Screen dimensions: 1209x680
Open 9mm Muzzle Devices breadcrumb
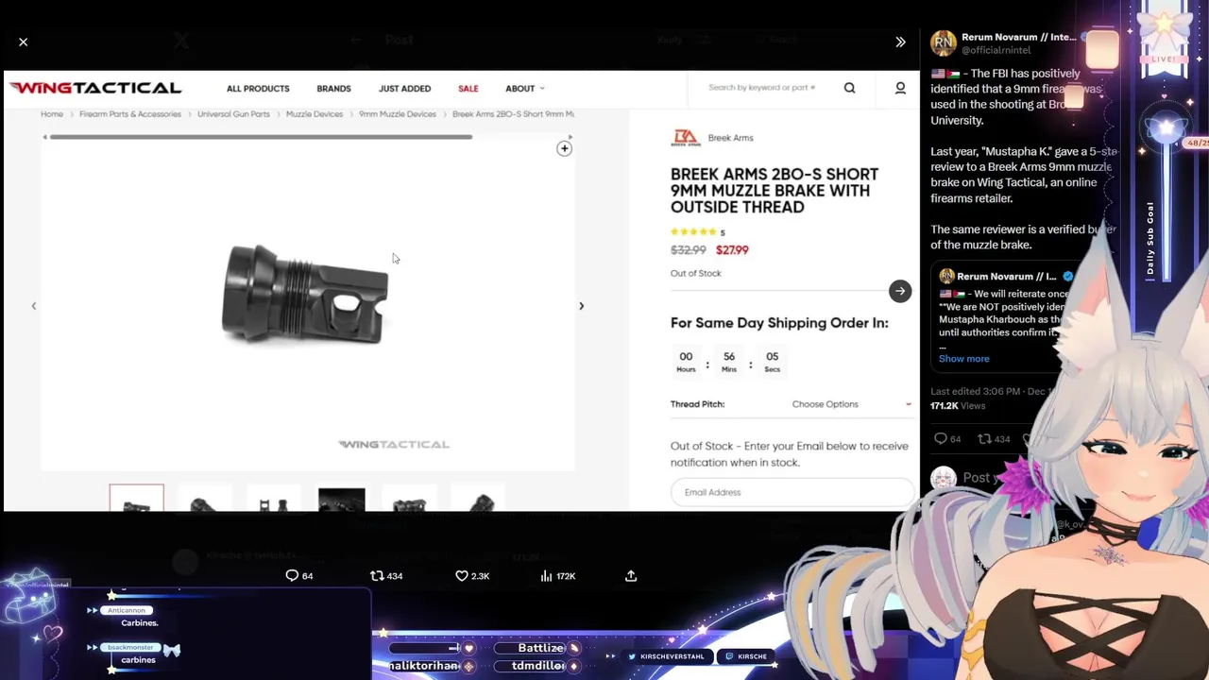398,114
